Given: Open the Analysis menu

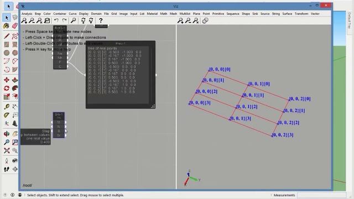Looking at the screenshot, I should 27,14.
